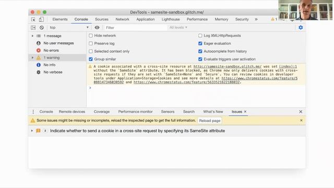Enable Preserve log checkbox
This screenshot has width=334, height=188.
91,43
